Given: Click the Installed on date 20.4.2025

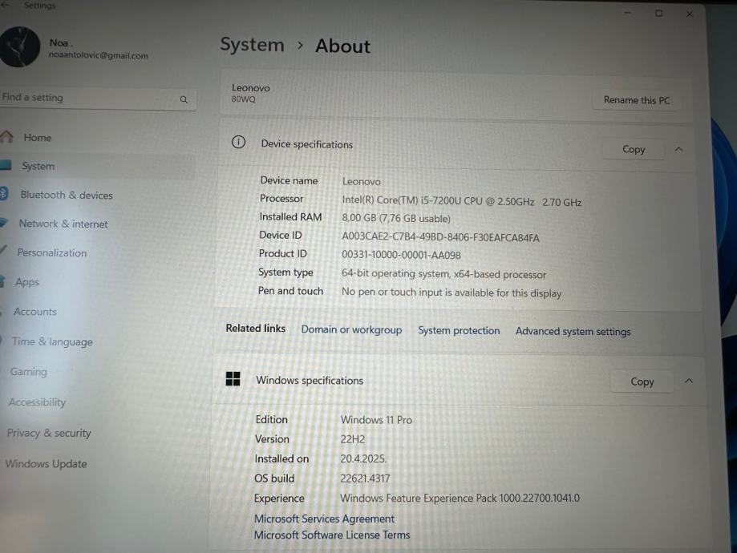Looking at the screenshot, I should 362,458.
